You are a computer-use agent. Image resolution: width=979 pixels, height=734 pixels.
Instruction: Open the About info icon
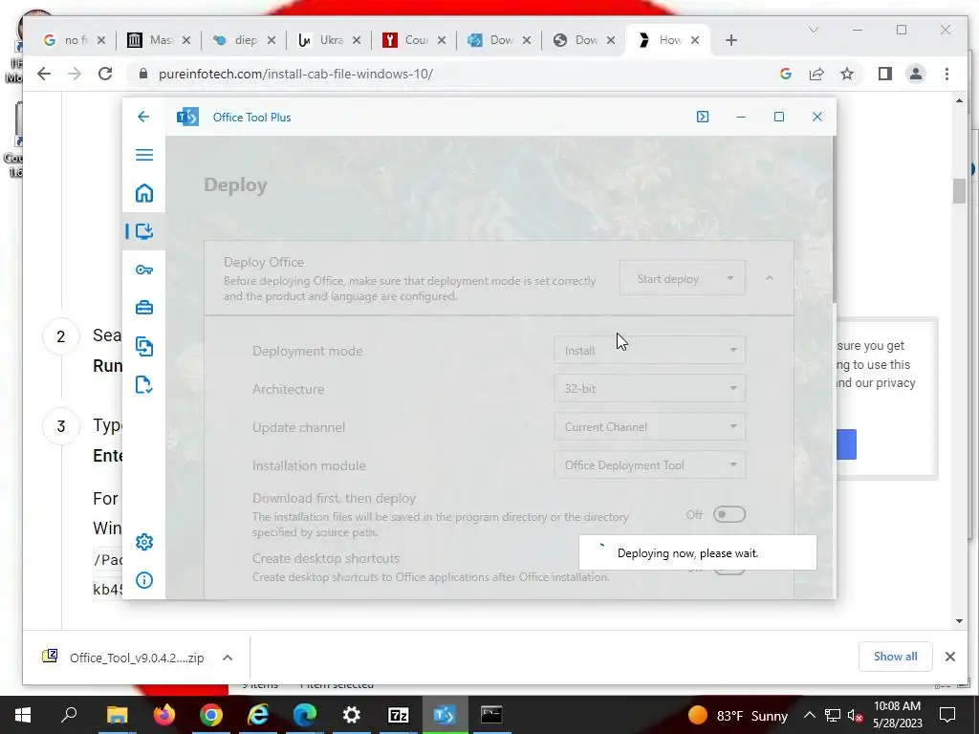pos(144,580)
